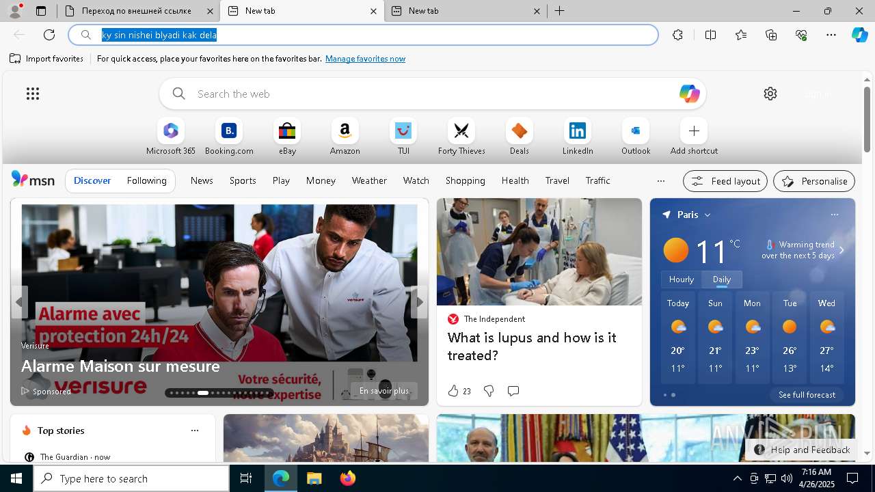Open the lupus article thumbnail
Image resolution: width=875 pixels, height=492 pixels.
tap(539, 251)
